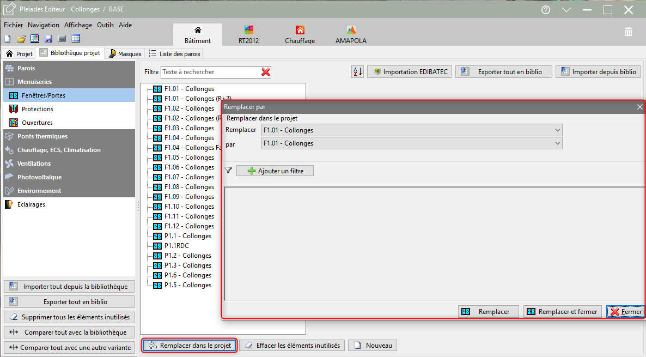Click the A-Z sort icon
The image size is (646, 357).
(357, 72)
